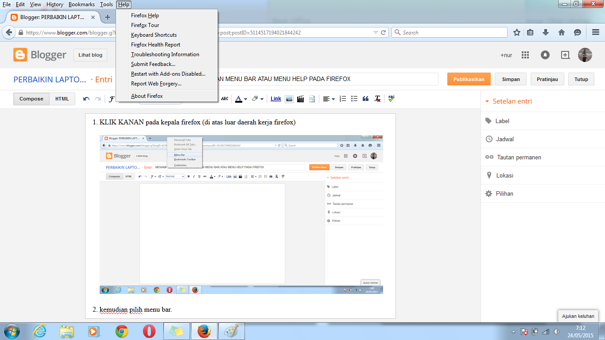Switch editor to Compose mode
The width and height of the screenshot is (605, 340).
tap(31, 99)
